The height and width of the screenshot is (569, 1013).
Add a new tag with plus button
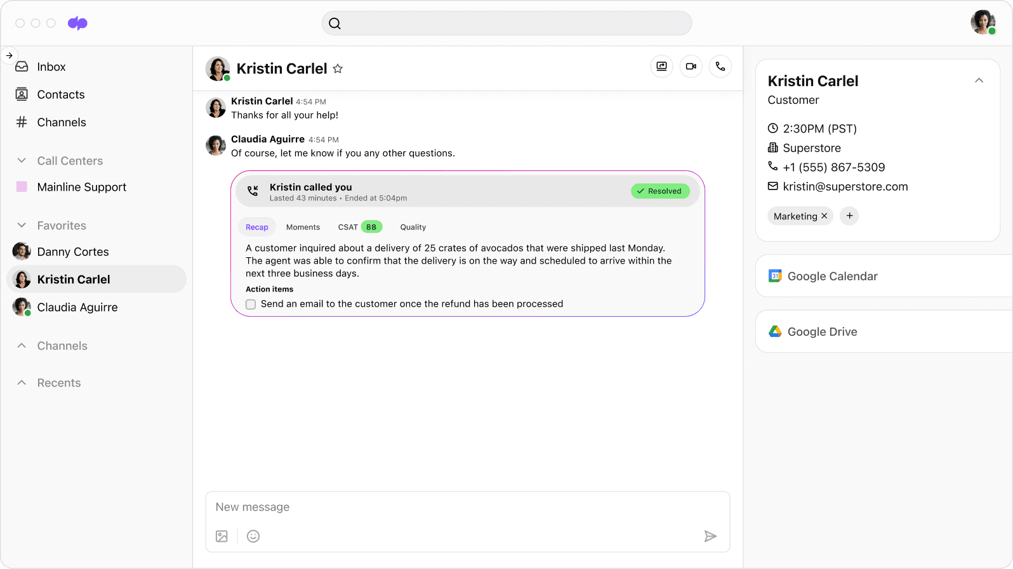pos(849,216)
